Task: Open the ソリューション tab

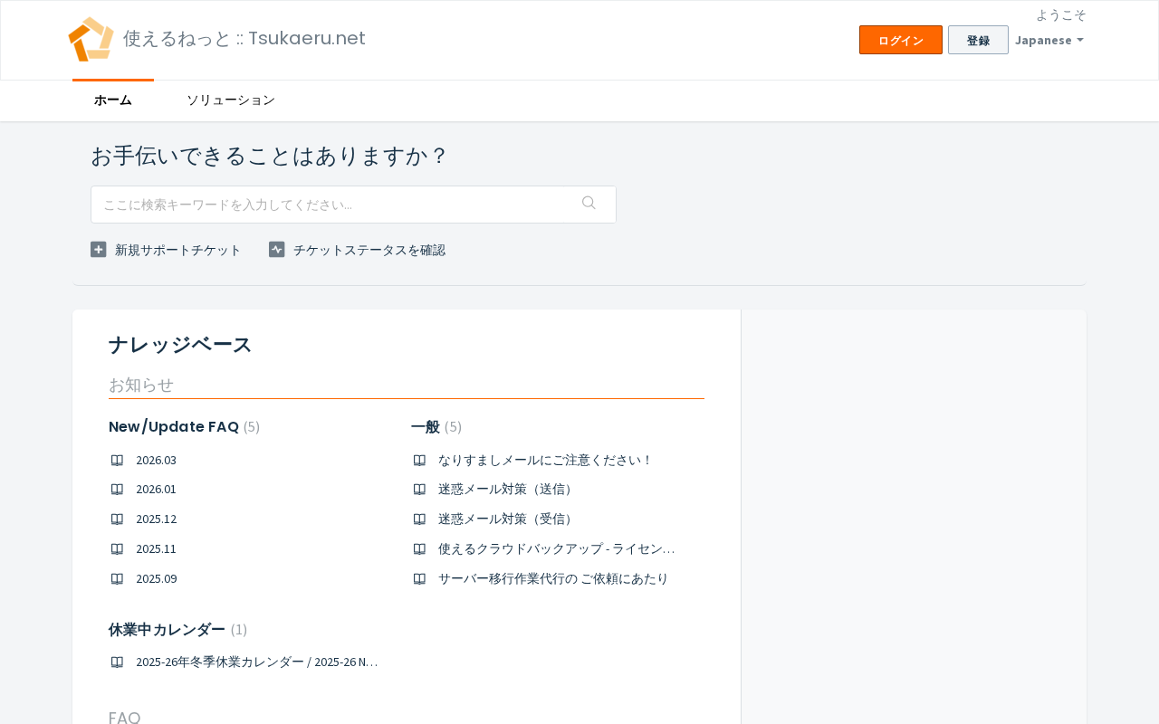Action: click(x=231, y=100)
